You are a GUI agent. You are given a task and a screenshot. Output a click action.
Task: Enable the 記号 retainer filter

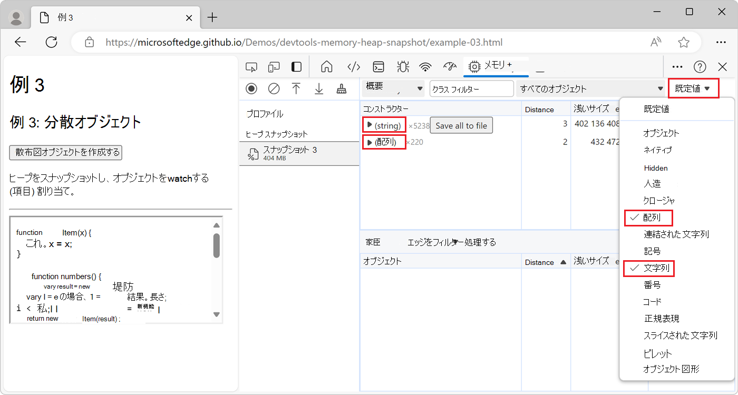[652, 251]
